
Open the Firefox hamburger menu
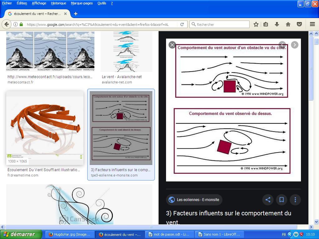click(x=312, y=24)
